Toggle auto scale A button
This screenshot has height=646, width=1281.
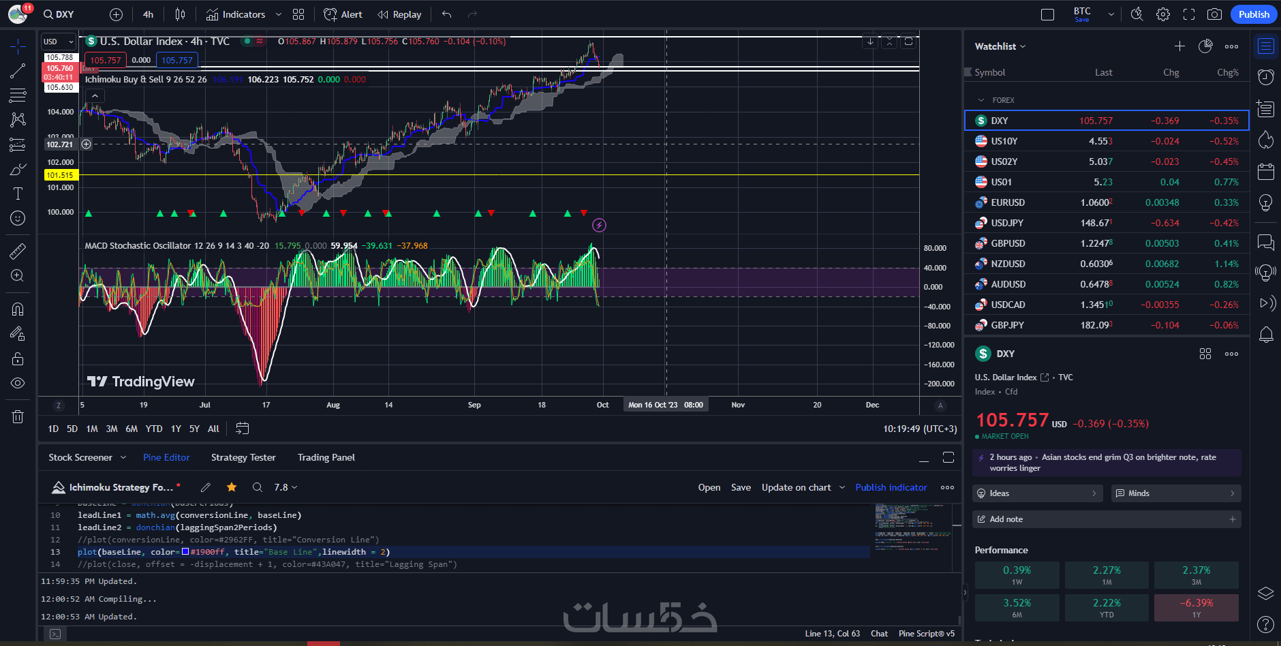pos(940,405)
